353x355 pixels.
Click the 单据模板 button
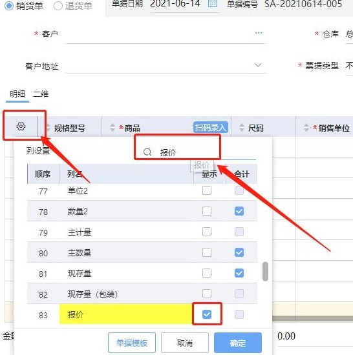(132, 343)
